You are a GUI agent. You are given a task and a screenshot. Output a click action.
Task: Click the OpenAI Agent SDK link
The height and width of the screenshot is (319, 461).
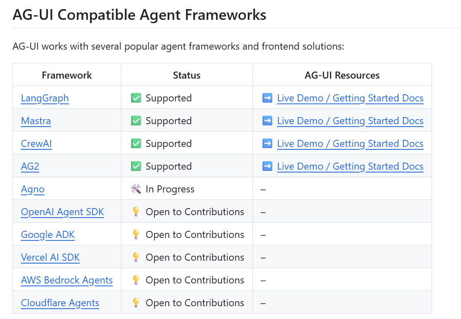pos(62,212)
